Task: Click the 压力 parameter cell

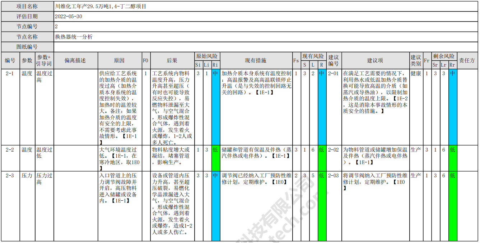Action: click(x=27, y=206)
